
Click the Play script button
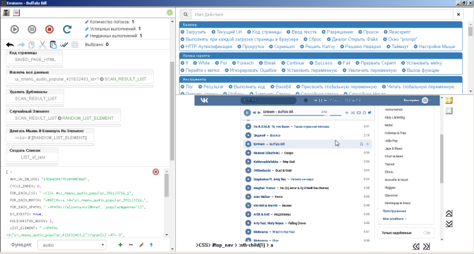[x=14, y=29]
